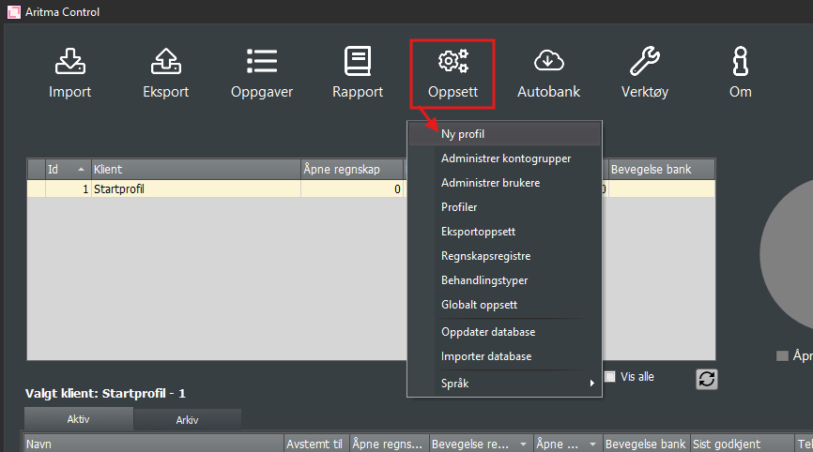This screenshot has width=813, height=452.
Task: Click the Om info icon
Action: click(740, 72)
